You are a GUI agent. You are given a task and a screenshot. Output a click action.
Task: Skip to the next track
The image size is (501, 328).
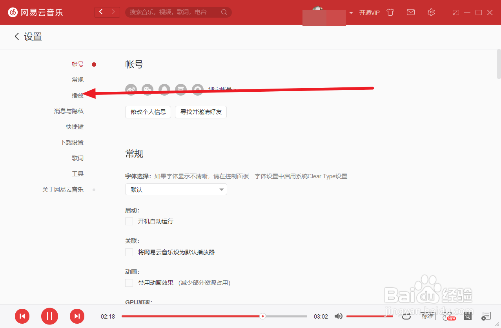click(x=77, y=316)
